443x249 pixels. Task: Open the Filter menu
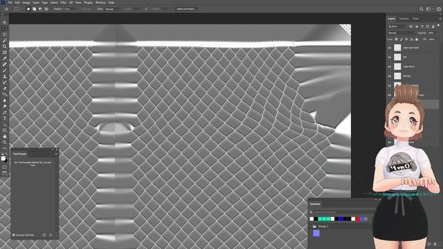63,3
